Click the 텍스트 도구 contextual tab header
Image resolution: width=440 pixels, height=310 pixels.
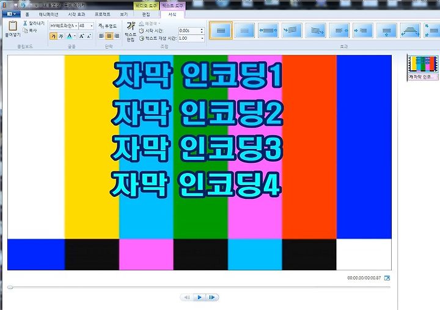(172, 5)
